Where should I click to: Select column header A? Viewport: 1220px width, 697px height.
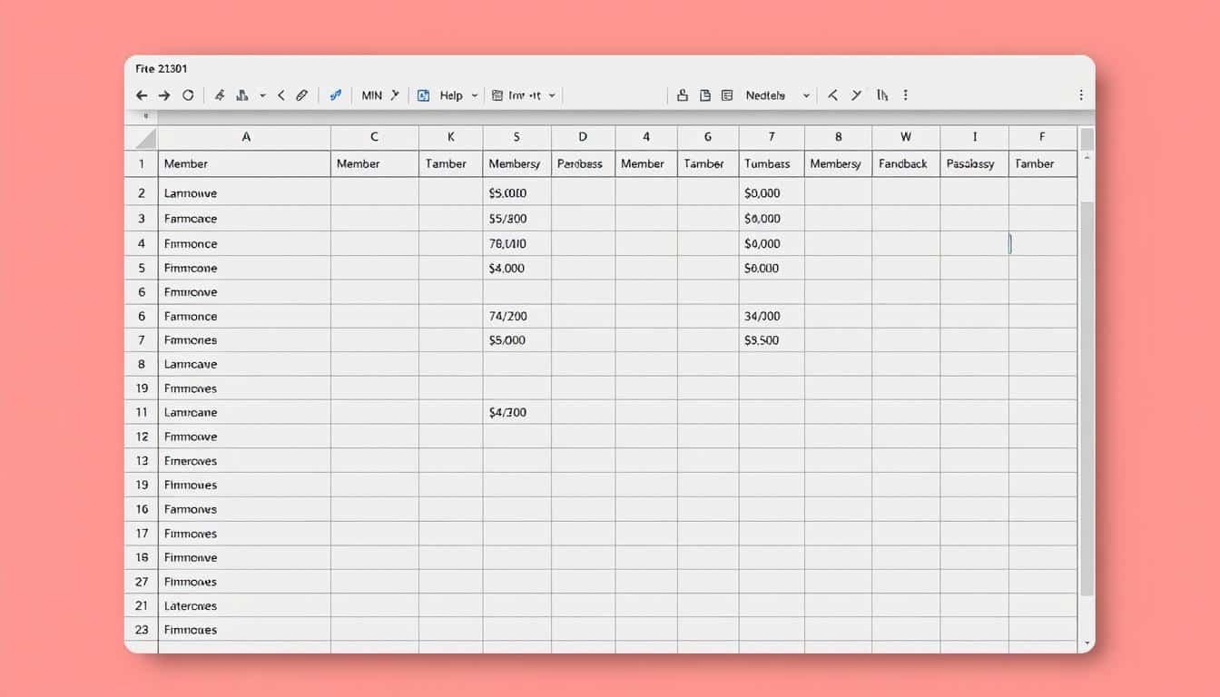pos(245,138)
